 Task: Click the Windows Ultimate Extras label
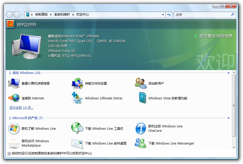pyautogui.click(x=104, y=98)
